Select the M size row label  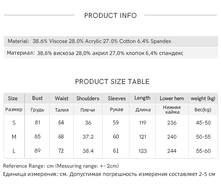coord(14,137)
